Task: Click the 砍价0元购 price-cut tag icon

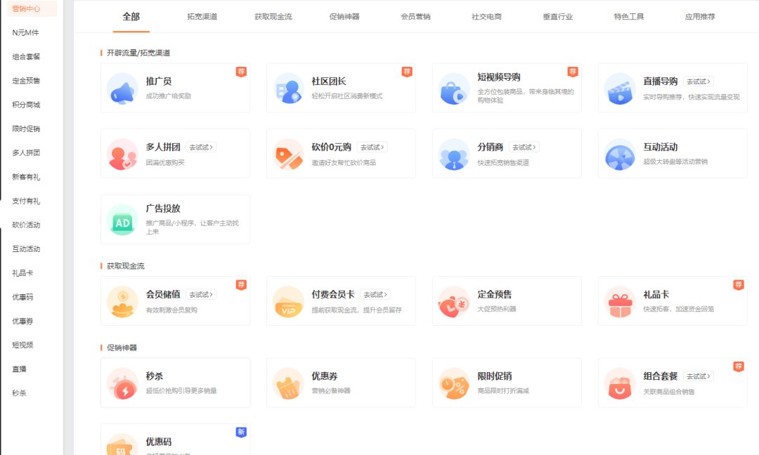Action: tap(288, 153)
